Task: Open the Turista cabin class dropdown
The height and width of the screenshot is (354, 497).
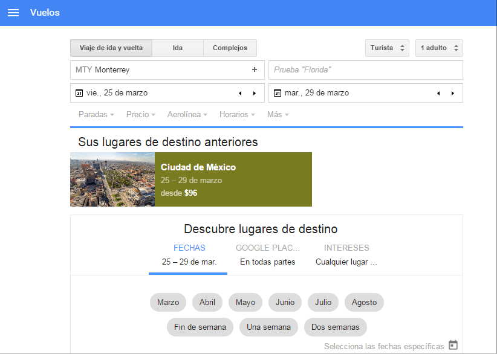Action: tap(387, 48)
